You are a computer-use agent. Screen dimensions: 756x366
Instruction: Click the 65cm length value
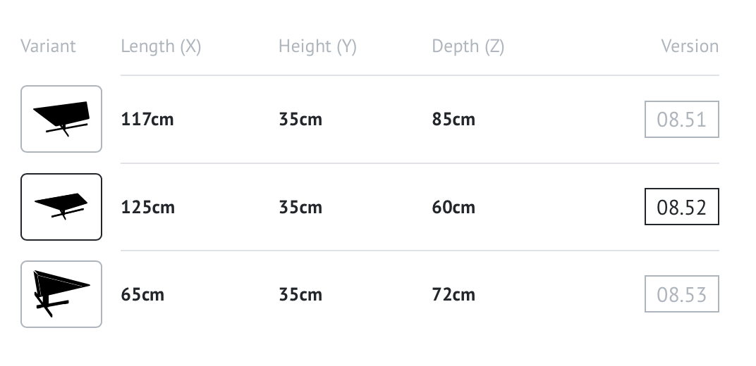[x=142, y=294]
